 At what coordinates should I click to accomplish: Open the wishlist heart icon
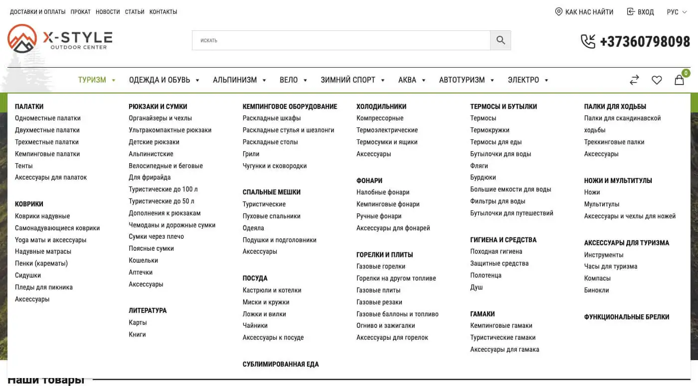(x=657, y=80)
